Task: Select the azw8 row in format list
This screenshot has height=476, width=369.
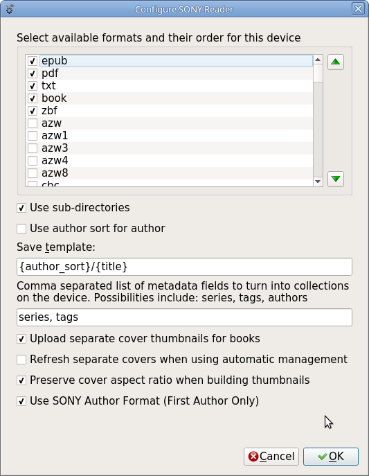Action: coord(169,173)
